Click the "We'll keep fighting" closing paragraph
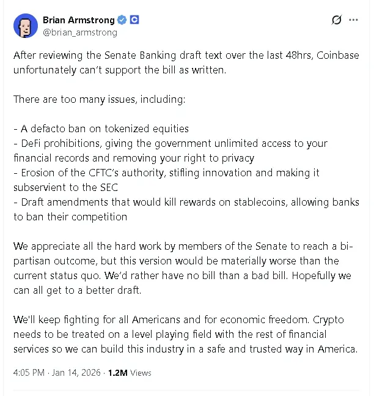This screenshot has height=396, width=374. click(183, 335)
